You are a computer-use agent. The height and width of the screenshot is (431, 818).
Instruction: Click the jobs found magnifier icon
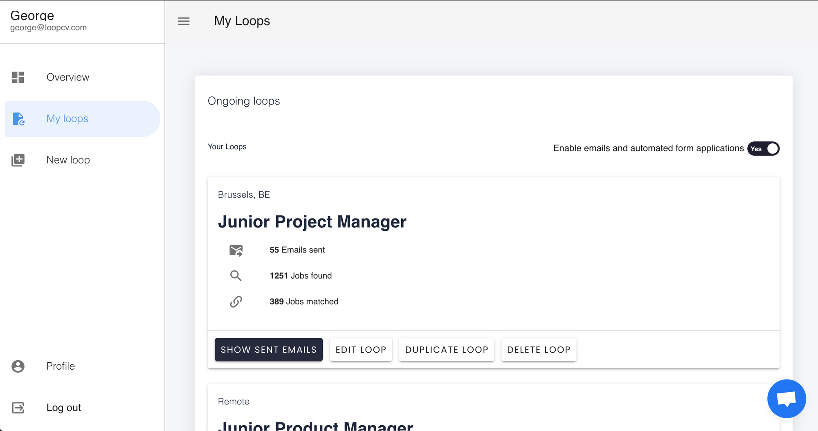point(236,276)
